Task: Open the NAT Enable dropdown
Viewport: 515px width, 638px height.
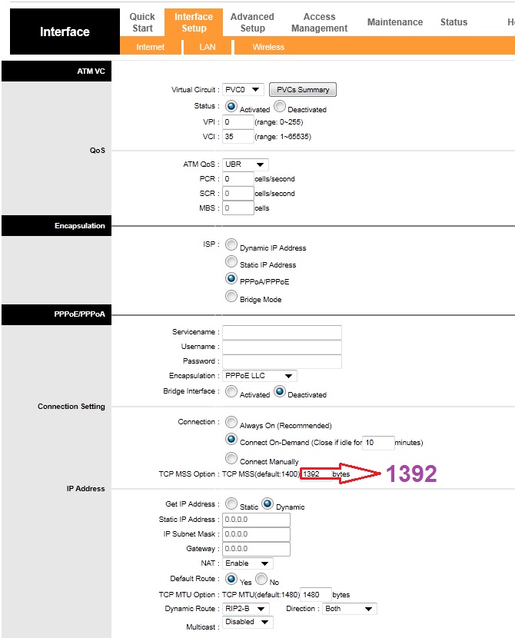Action: [x=248, y=563]
